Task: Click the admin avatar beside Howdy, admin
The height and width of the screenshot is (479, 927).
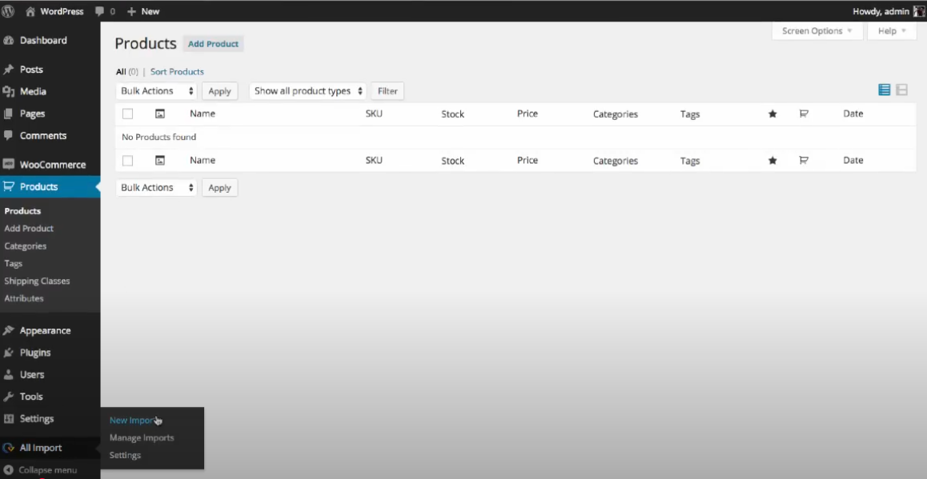Action: point(919,11)
